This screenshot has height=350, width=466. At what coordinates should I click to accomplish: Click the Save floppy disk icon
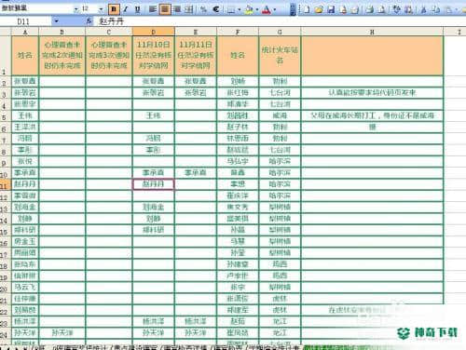tap(331, 9)
